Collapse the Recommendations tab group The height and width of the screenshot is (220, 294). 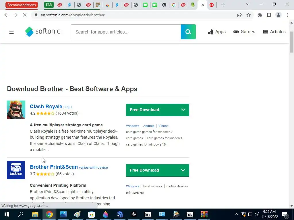point(22,5)
